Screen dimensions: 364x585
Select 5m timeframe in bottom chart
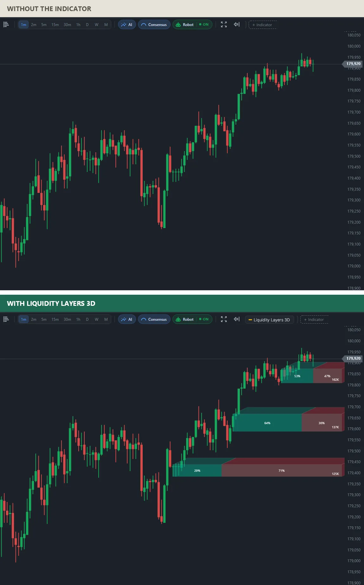pyautogui.click(x=44, y=319)
